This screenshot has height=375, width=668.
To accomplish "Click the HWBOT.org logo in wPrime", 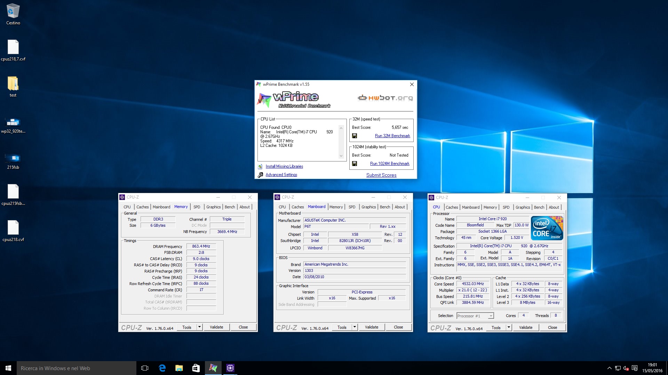I will 385,98.
